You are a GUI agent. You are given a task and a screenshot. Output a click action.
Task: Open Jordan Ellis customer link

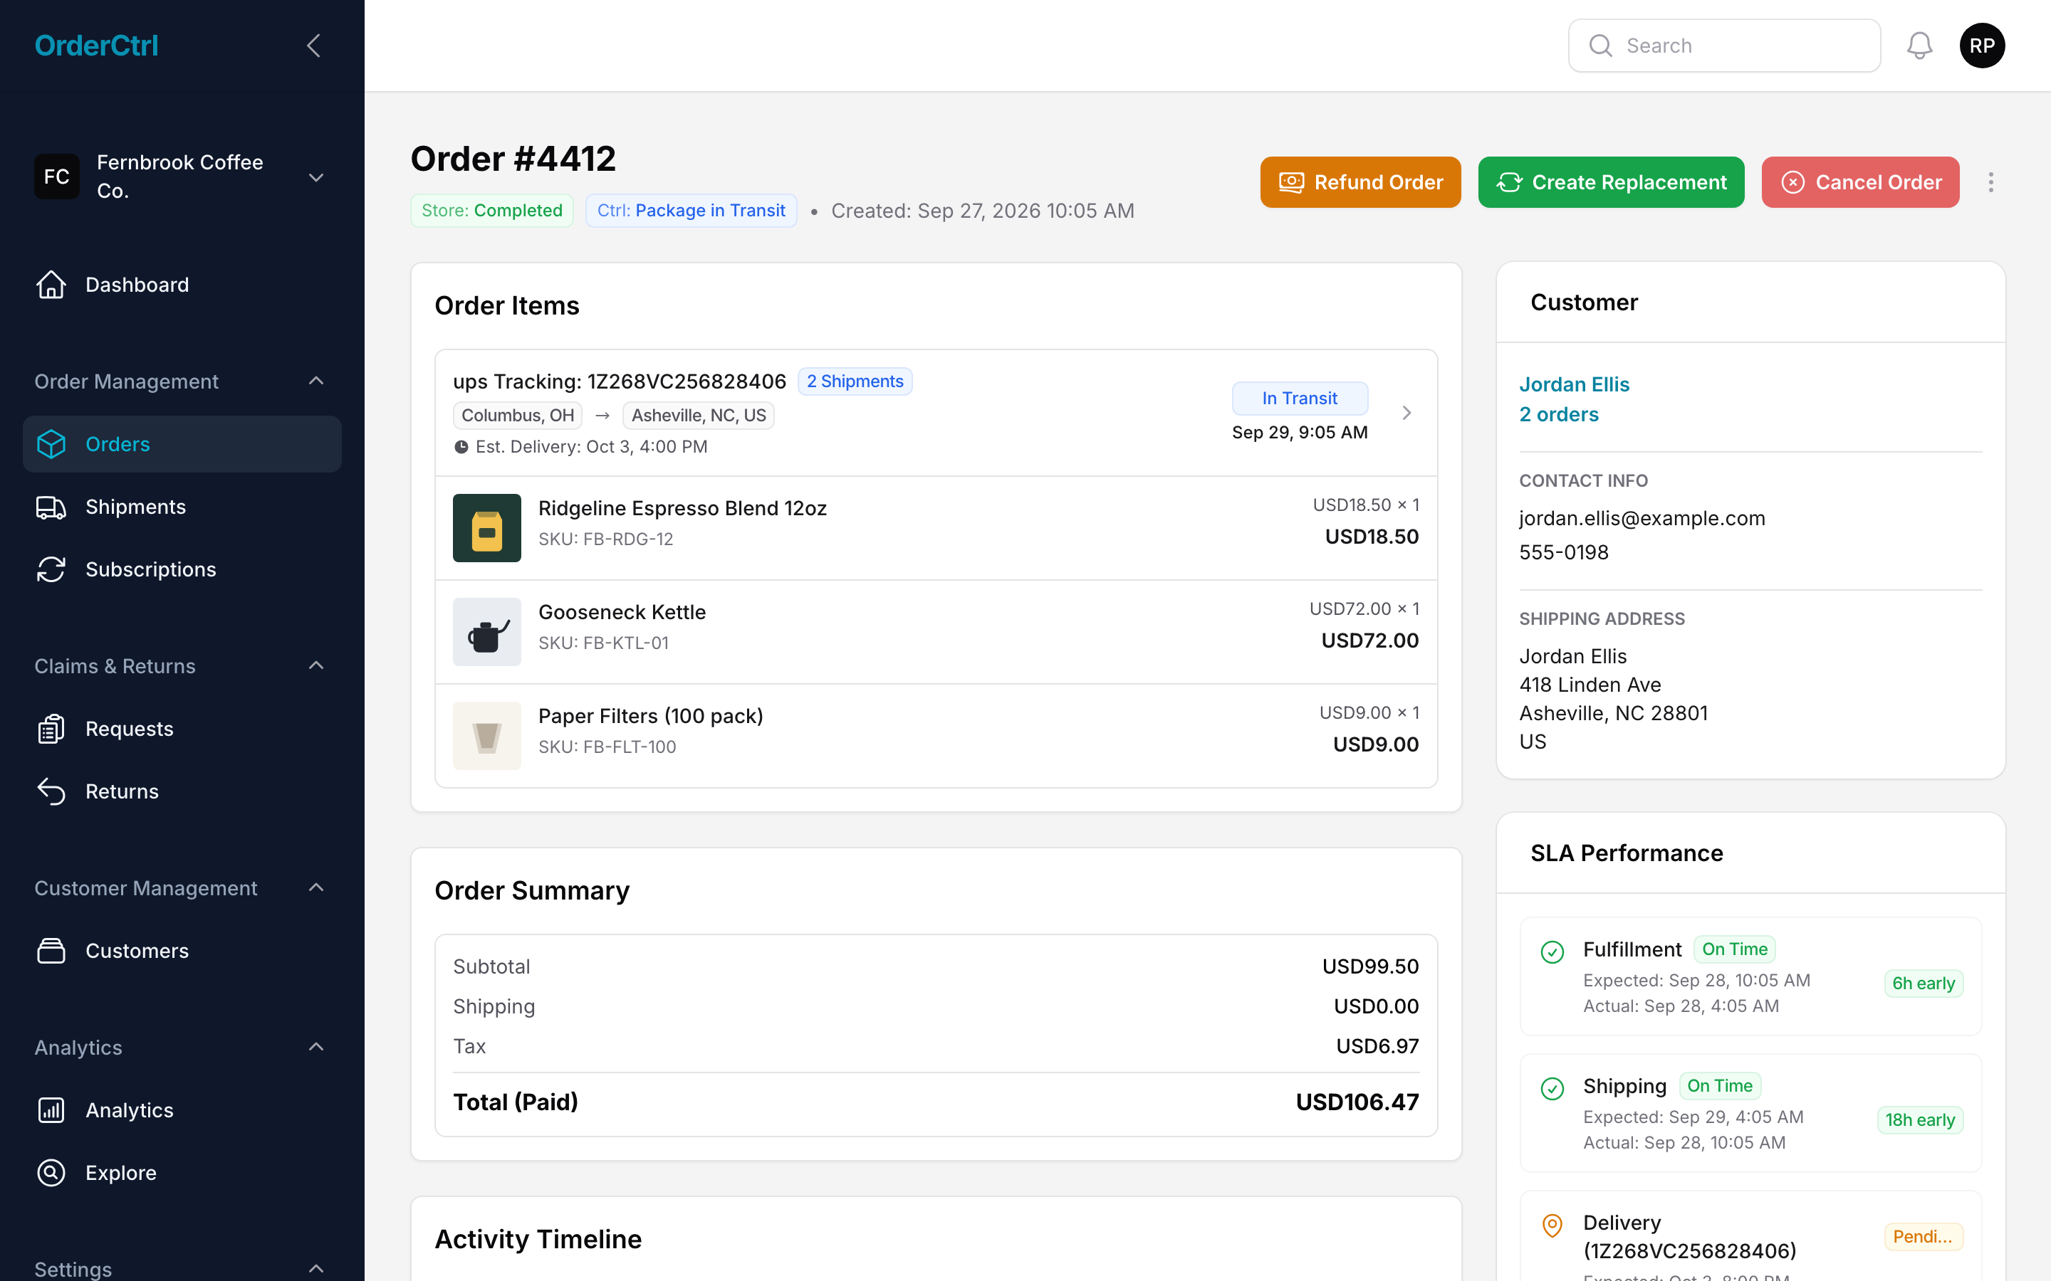pyautogui.click(x=1574, y=384)
